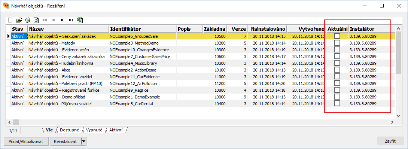Click the recycle bin toolbar icon
The height and width of the screenshot is (149, 408).
coord(27,20)
